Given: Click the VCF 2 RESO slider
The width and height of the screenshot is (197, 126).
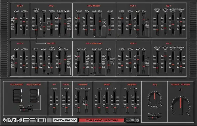Looking at the screenshot, I should (x=130, y=62).
